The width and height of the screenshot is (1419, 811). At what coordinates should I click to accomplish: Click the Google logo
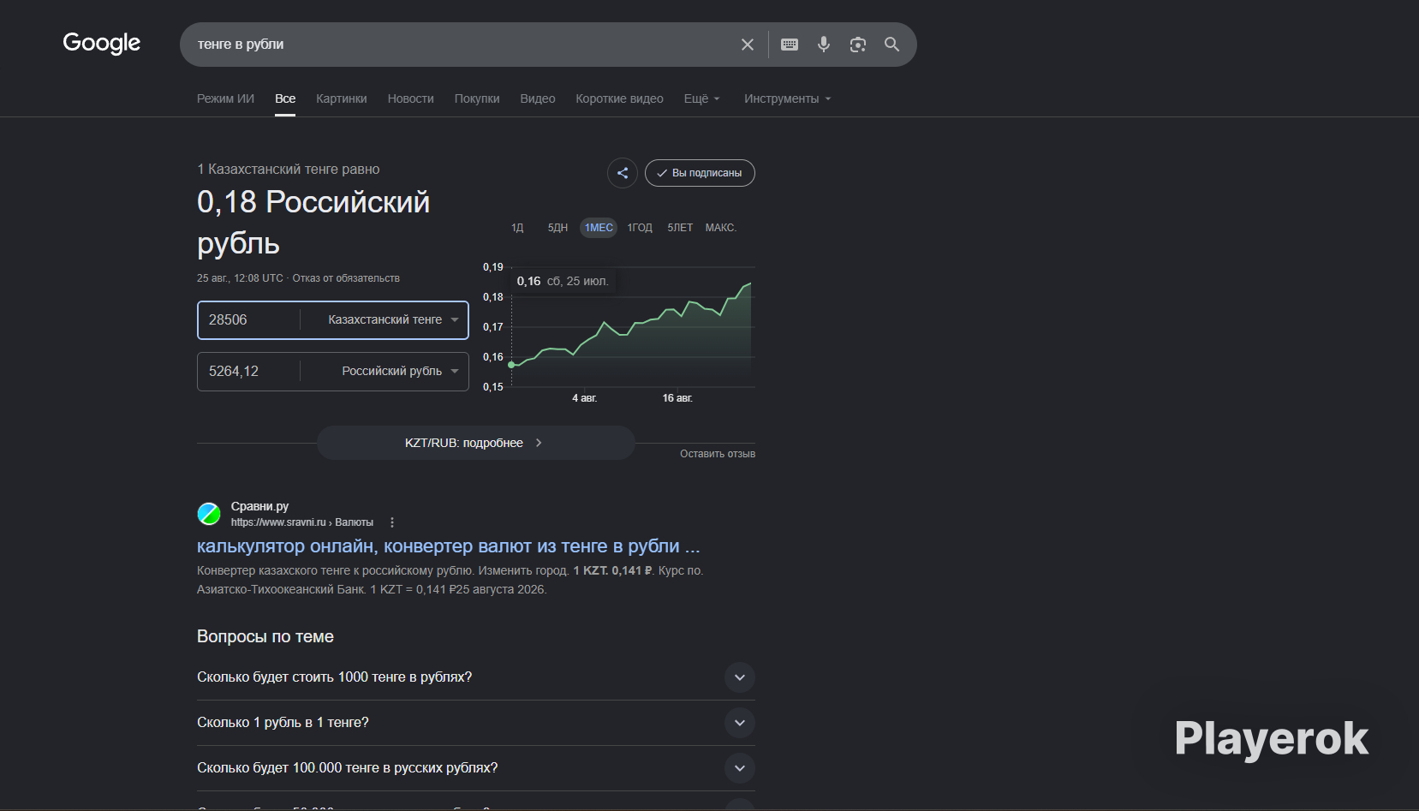tap(101, 43)
